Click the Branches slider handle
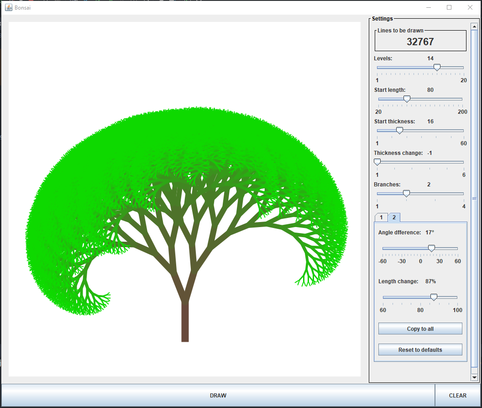The width and height of the screenshot is (482, 408). click(x=406, y=193)
